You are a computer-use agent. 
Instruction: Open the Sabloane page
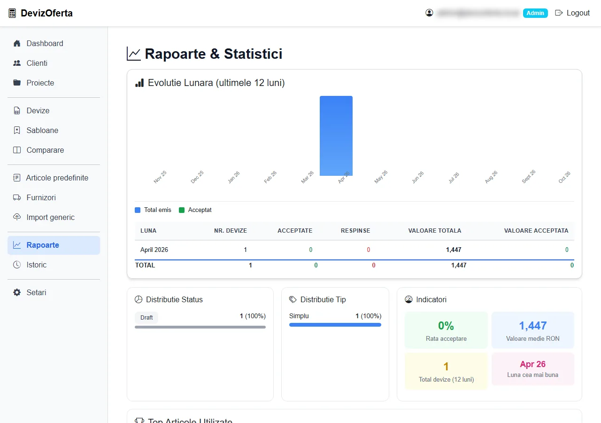tap(54, 130)
